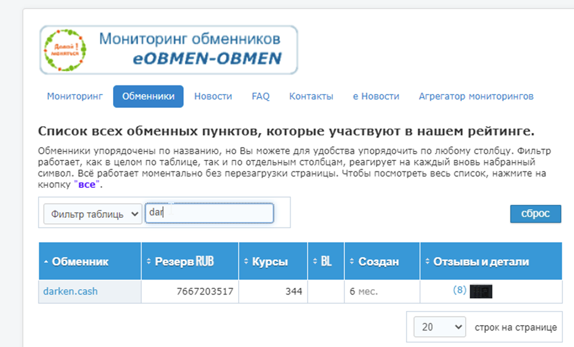Sort table by BL column
The image size is (574, 347).
coord(326,261)
